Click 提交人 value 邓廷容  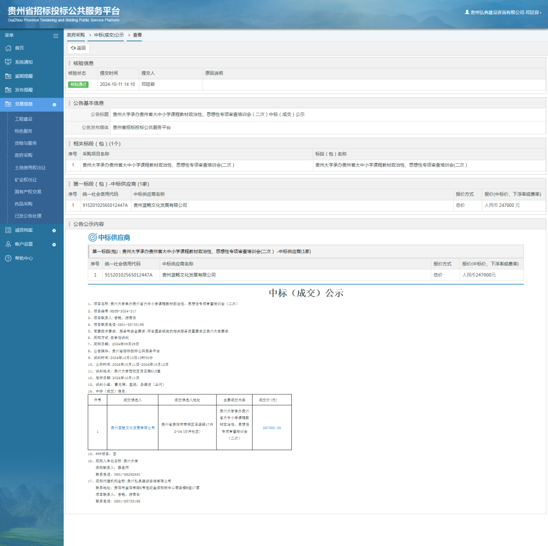point(148,84)
